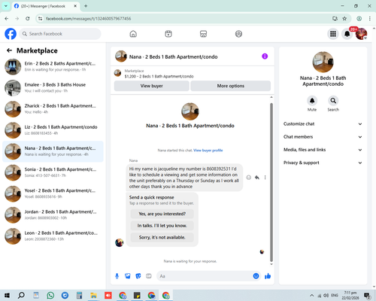Screen dimensions: 376x301
Task: Open the Liz conversation
Action: coord(53,130)
